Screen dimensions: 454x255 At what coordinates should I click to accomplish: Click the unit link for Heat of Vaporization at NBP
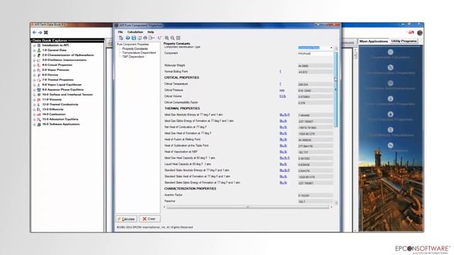click(x=283, y=152)
